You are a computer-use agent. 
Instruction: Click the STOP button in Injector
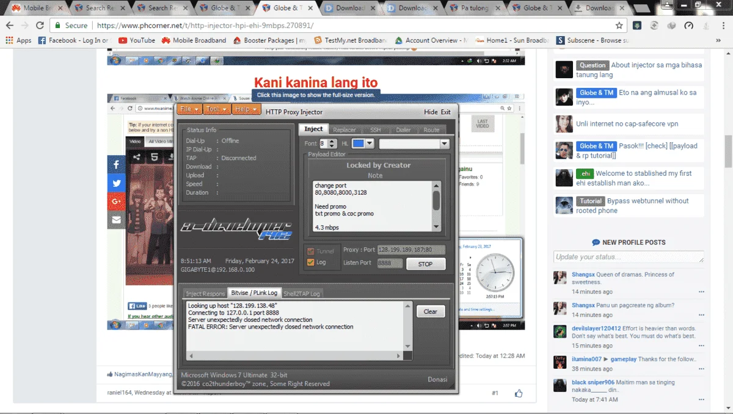[x=425, y=264]
